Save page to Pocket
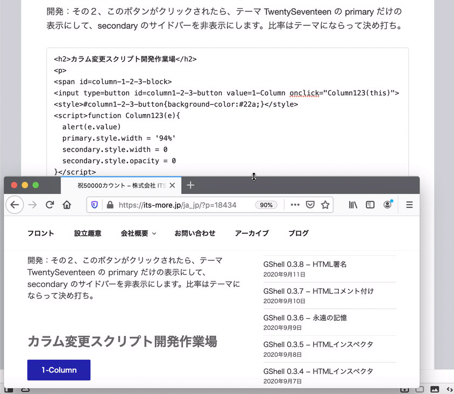 pyautogui.click(x=310, y=205)
